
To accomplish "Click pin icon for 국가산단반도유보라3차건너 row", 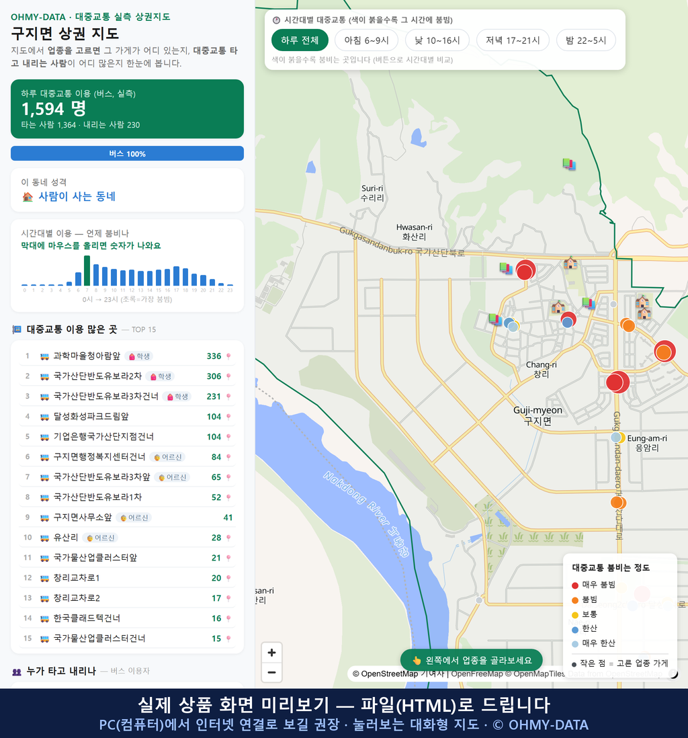I will pyautogui.click(x=228, y=397).
